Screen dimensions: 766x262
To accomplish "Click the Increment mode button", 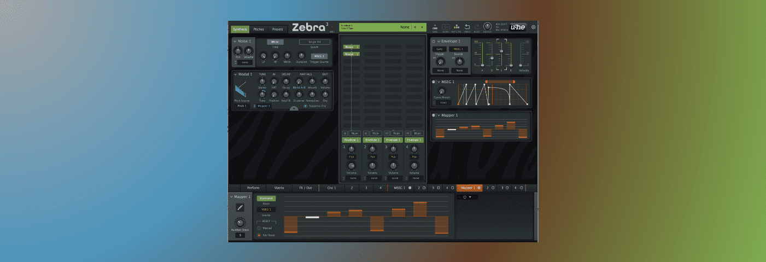I will pyautogui.click(x=267, y=198).
